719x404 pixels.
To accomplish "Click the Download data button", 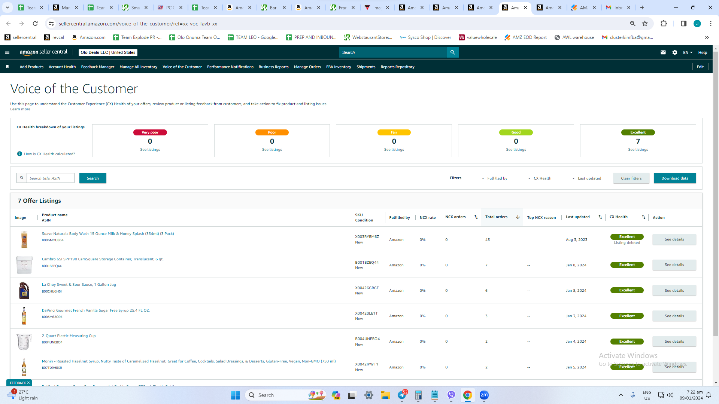I will tap(675, 178).
